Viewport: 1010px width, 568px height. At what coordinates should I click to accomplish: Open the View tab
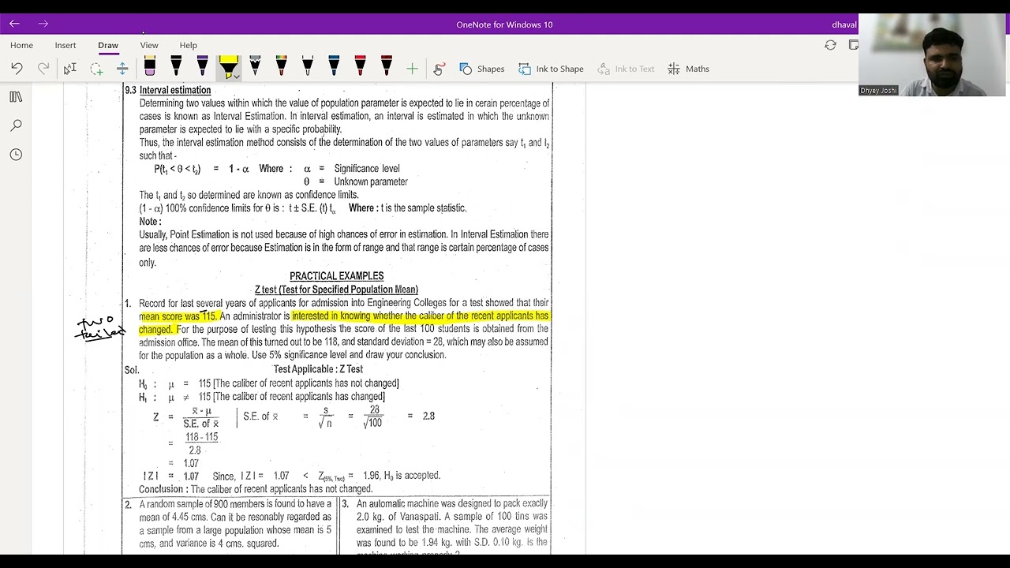149,45
